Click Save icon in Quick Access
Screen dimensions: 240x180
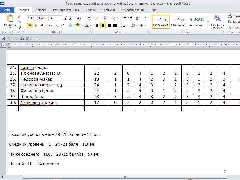point(3,38)
